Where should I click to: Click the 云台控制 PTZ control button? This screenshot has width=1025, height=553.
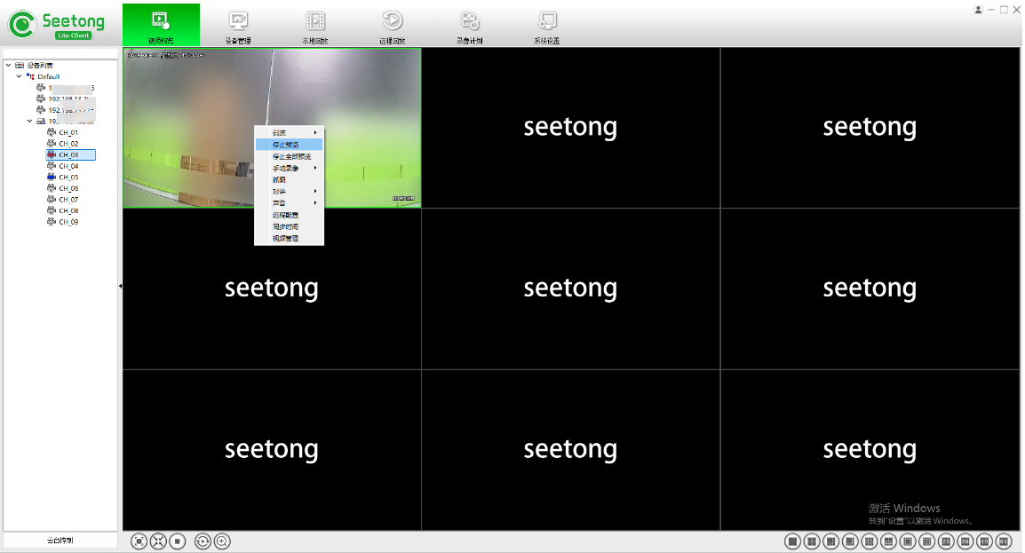[60, 540]
